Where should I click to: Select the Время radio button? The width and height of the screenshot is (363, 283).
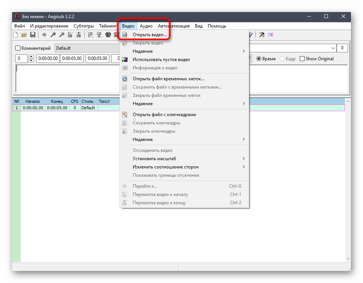pyautogui.click(x=266, y=59)
